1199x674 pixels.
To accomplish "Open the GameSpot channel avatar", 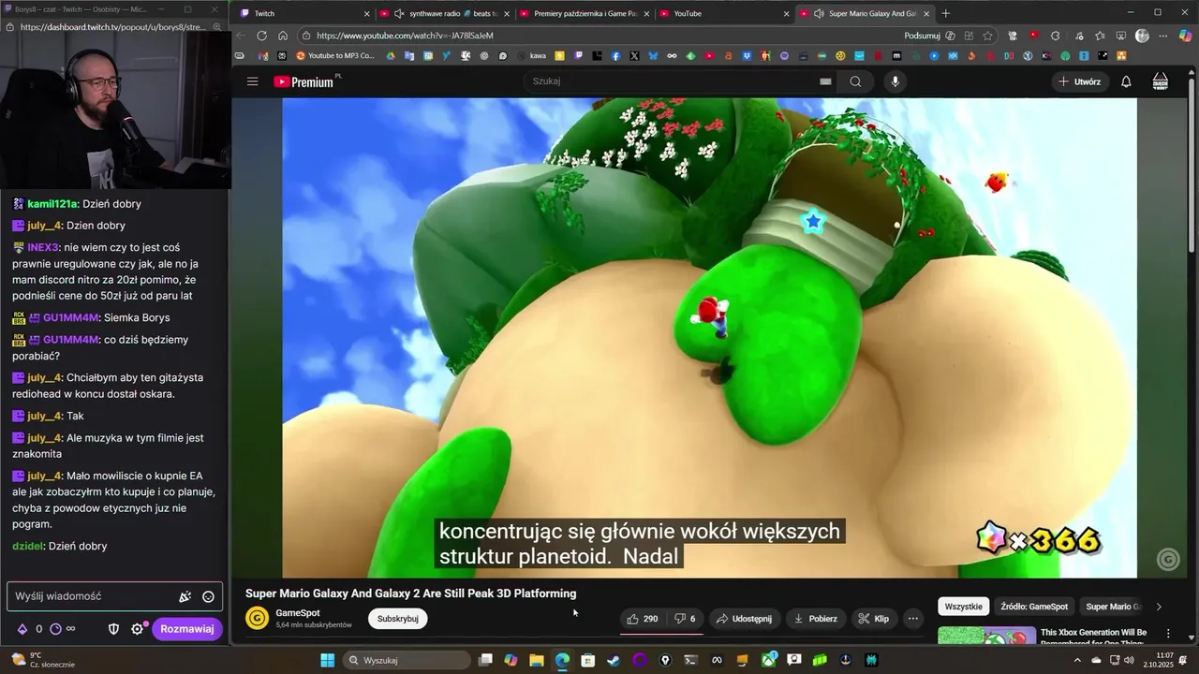I will pyautogui.click(x=257, y=619).
